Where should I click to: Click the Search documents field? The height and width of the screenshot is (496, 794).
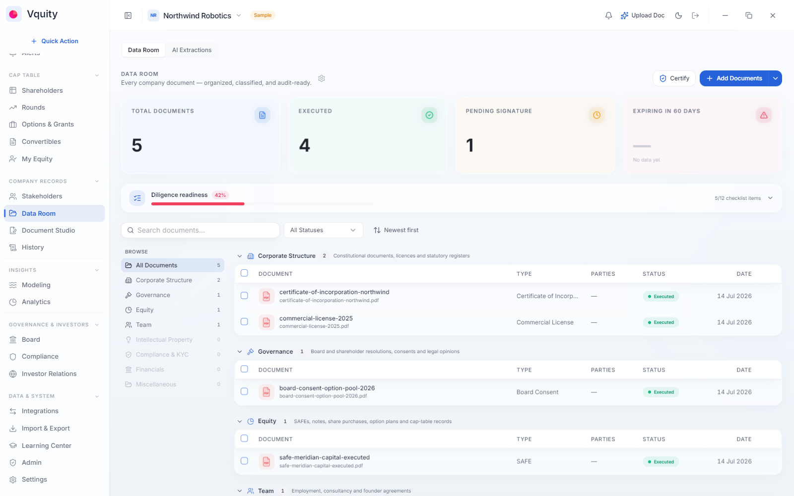(x=200, y=230)
